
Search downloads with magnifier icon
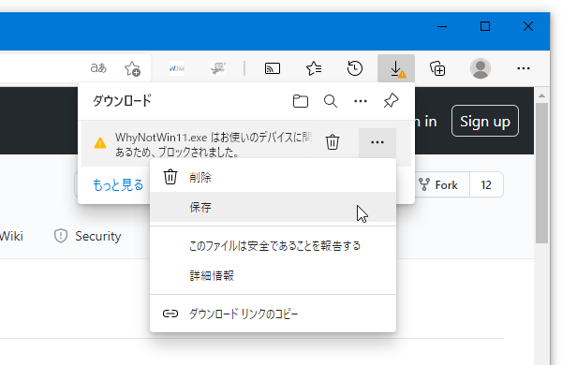pos(330,101)
